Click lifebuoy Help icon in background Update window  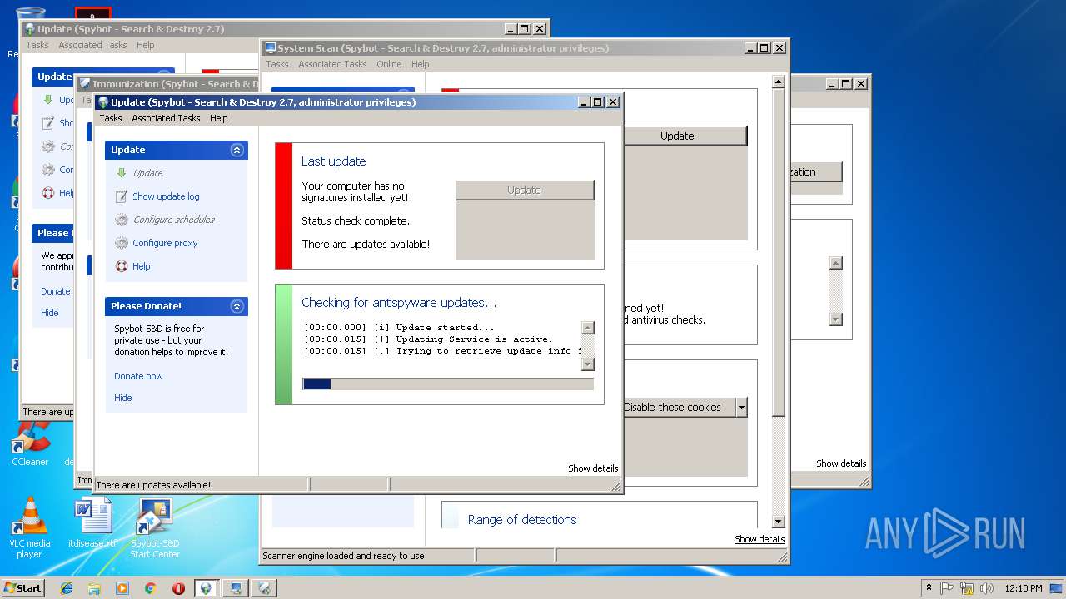point(47,193)
